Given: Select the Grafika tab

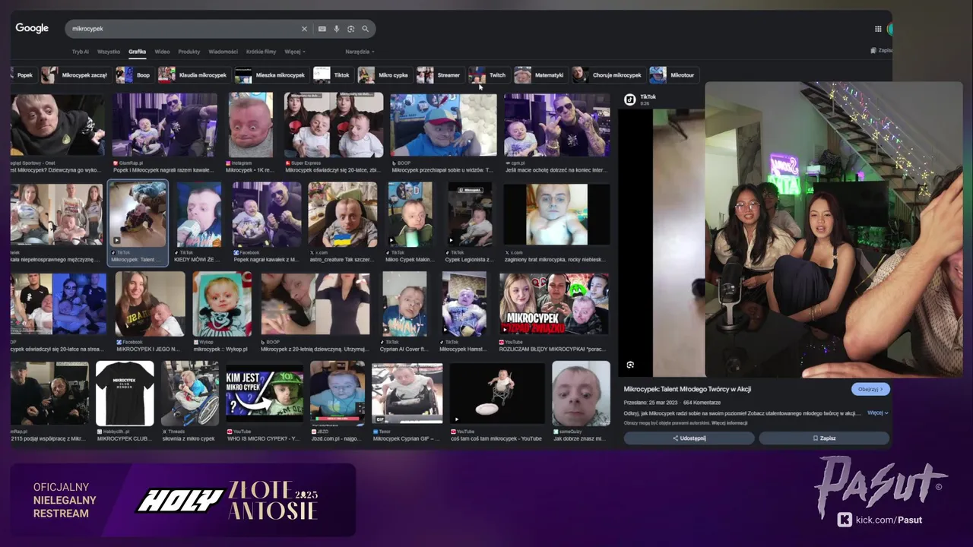Looking at the screenshot, I should click(x=137, y=52).
